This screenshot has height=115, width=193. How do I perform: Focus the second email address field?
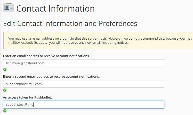pos(84,84)
